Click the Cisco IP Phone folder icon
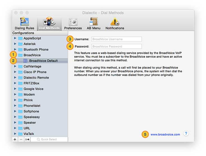 pyautogui.click(x=20, y=72)
